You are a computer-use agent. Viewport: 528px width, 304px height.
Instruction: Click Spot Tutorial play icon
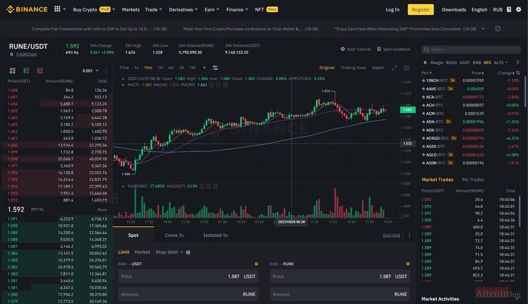(x=343, y=49)
